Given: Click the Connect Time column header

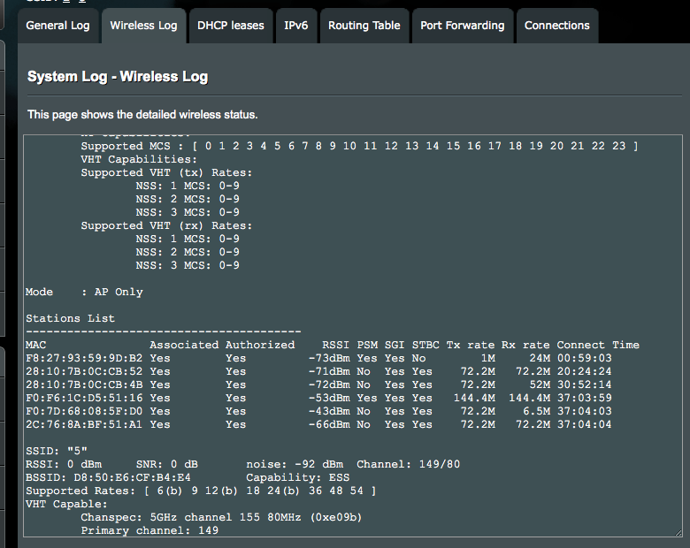Looking at the screenshot, I should tap(598, 345).
